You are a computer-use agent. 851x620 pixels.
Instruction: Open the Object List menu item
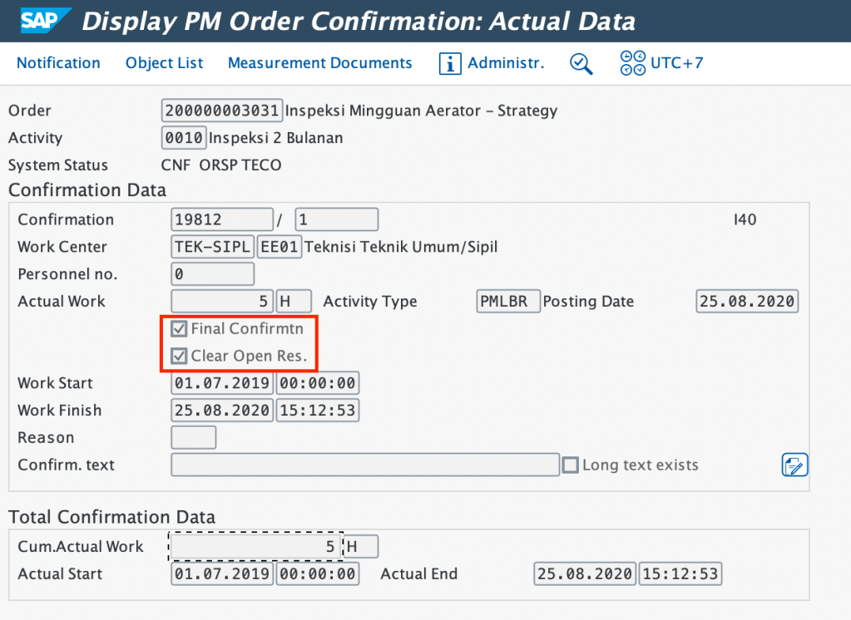click(164, 63)
